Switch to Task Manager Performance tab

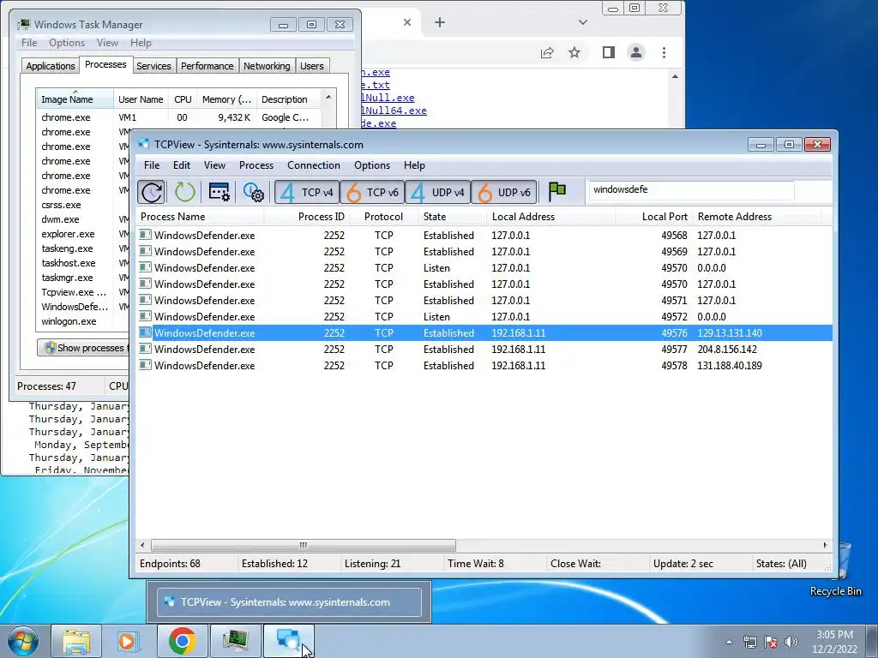[x=207, y=66]
